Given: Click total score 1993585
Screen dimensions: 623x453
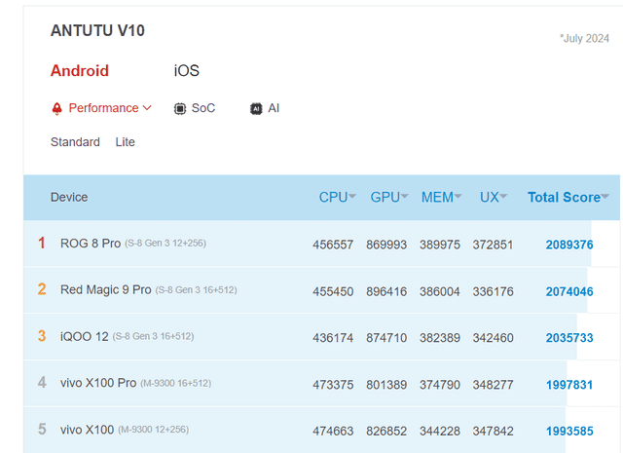Looking at the screenshot, I should [569, 432].
